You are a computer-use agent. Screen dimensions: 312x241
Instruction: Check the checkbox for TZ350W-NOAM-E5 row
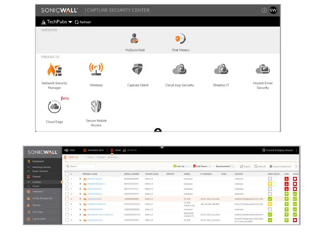pyautogui.click(x=67, y=204)
